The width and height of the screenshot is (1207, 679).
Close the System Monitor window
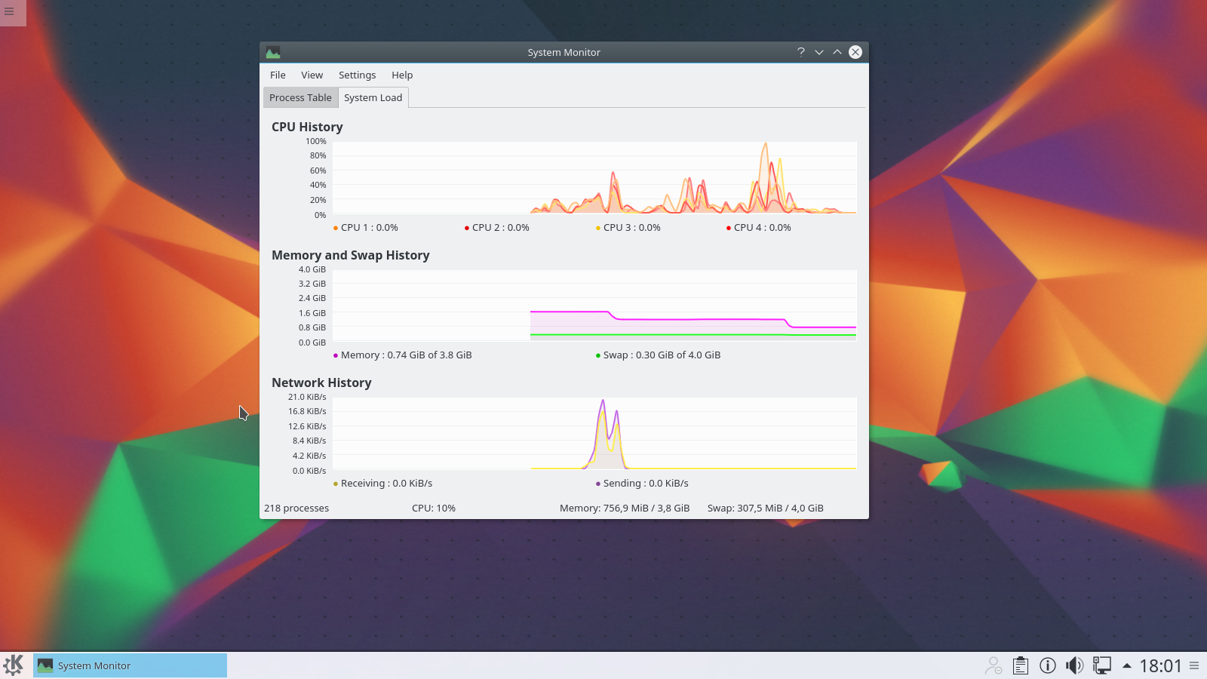855,52
